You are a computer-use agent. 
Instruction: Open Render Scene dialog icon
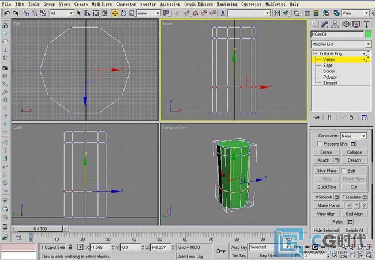(x=337, y=13)
